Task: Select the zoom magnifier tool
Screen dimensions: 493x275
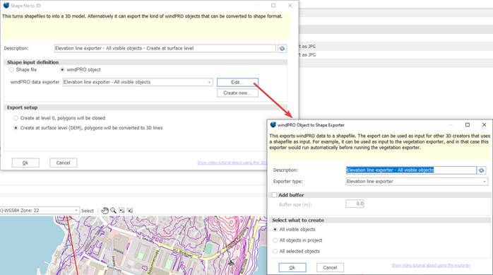Action: (x=113, y=211)
